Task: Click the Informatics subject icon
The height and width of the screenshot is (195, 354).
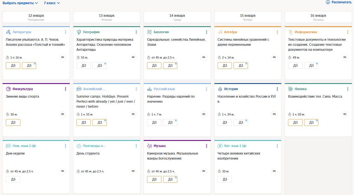Action: pos(291,32)
